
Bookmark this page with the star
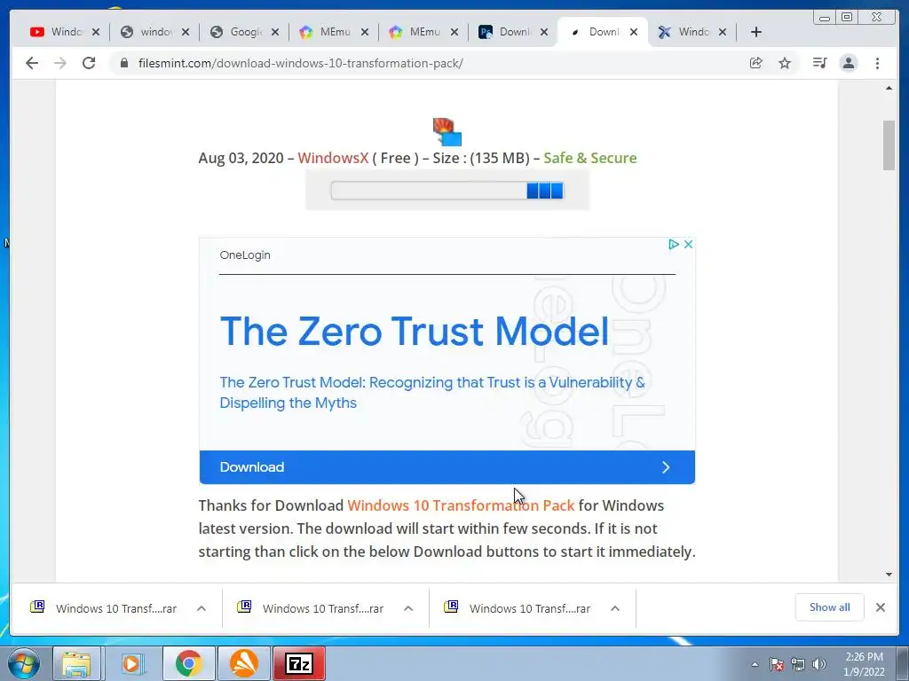click(x=785, y=63)
